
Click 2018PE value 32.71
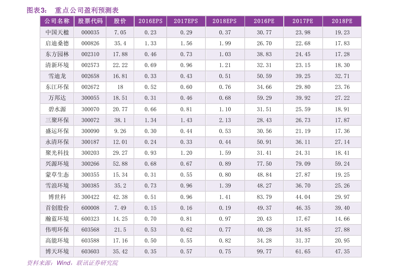342,76
